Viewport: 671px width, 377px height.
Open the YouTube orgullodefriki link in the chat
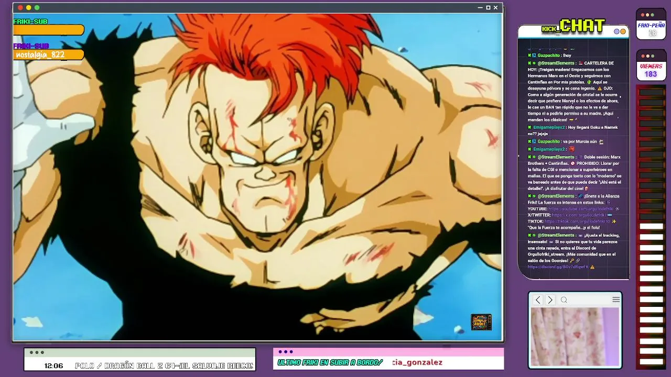[x=581, y=209]
